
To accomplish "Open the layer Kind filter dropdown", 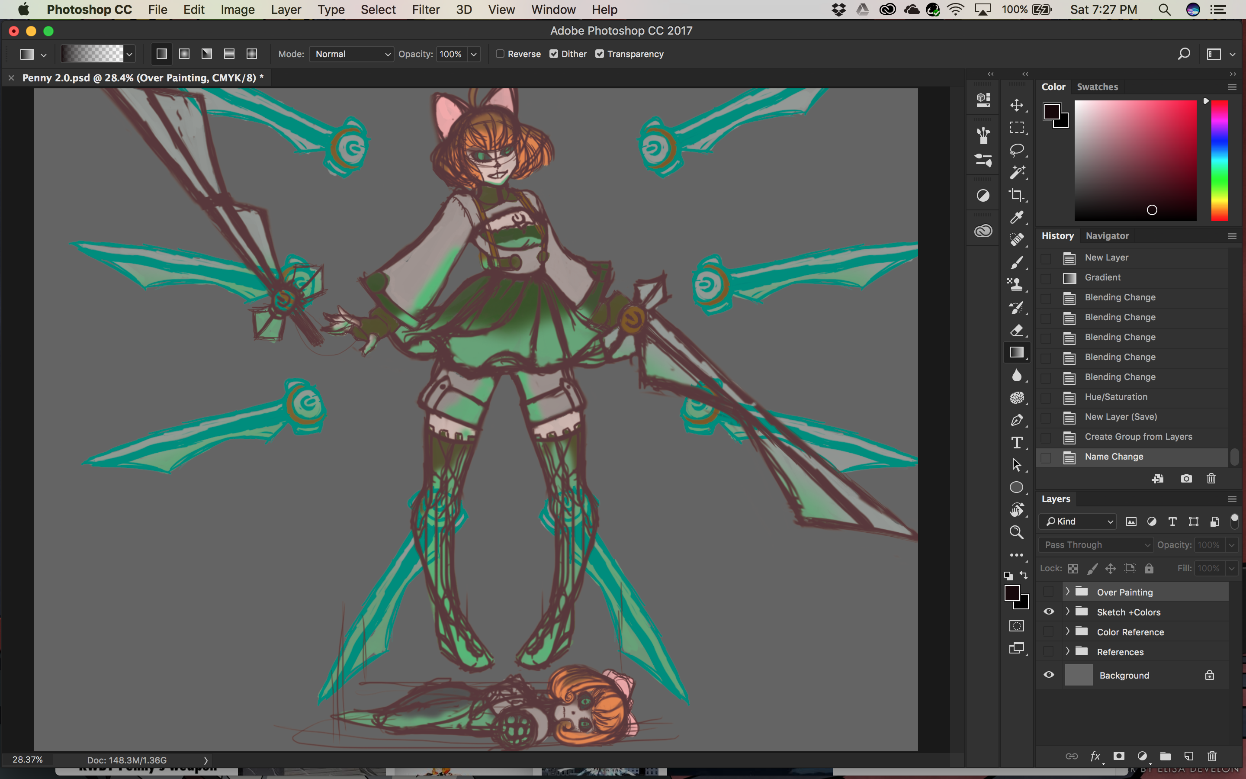I will tap(1078, 521).
